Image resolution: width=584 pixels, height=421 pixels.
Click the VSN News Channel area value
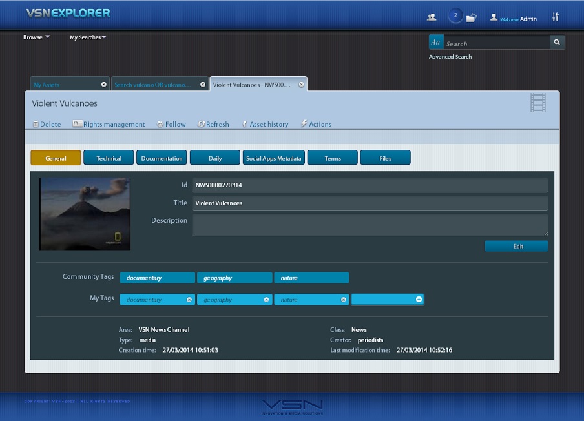pos(164,330)
